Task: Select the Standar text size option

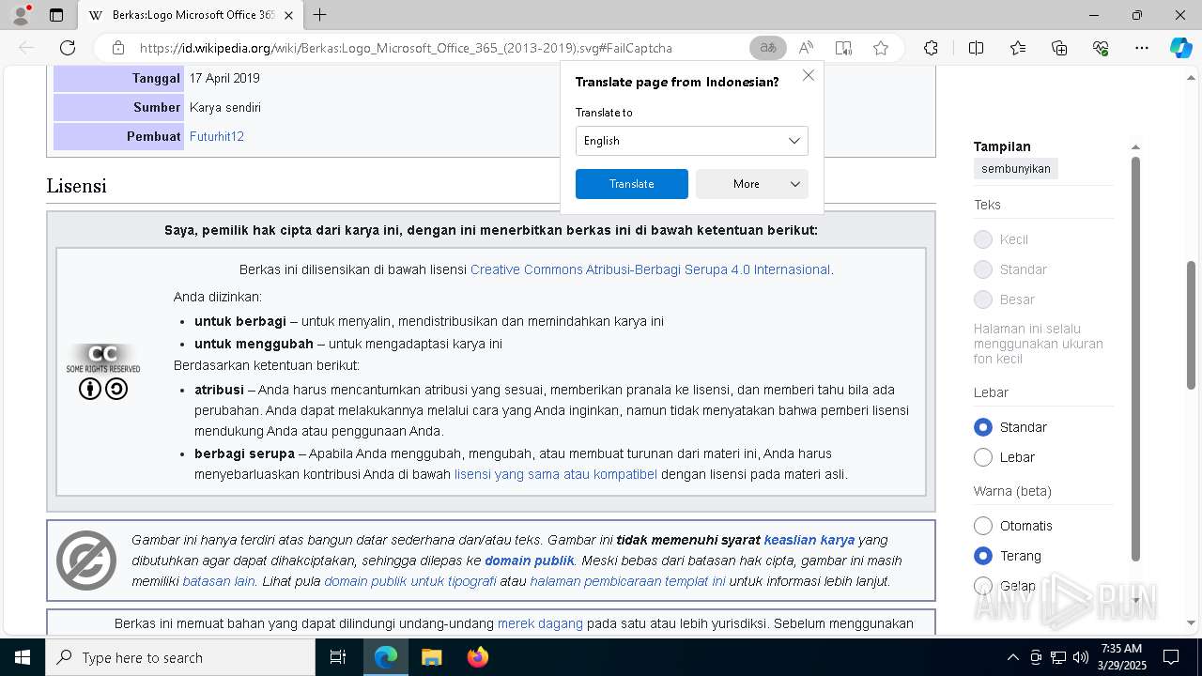Action: pyautogui.click(x=983, y=269)
